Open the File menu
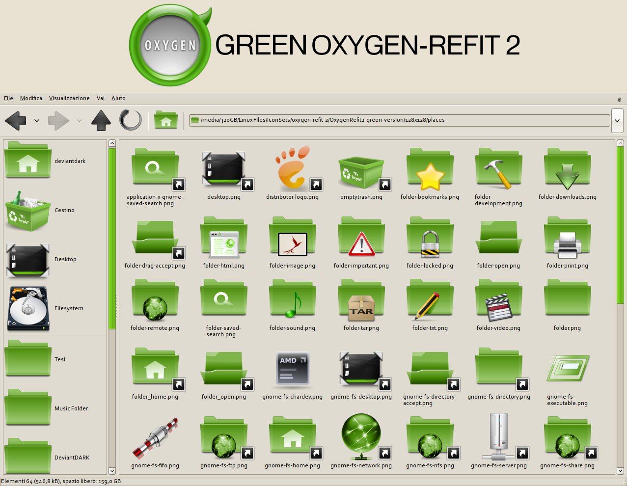Screen dimensions: 627x486 click(x=8, y=98)
